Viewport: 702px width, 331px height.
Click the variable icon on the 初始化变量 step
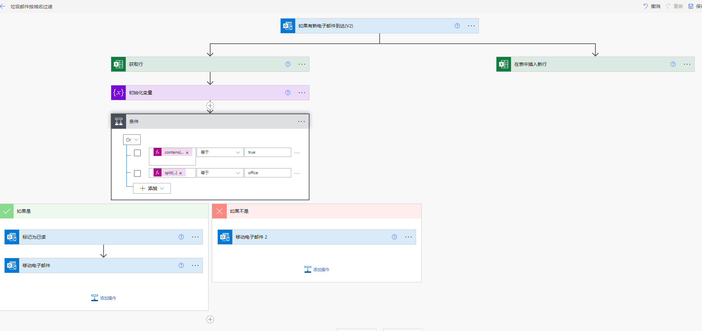coord(118,93)
